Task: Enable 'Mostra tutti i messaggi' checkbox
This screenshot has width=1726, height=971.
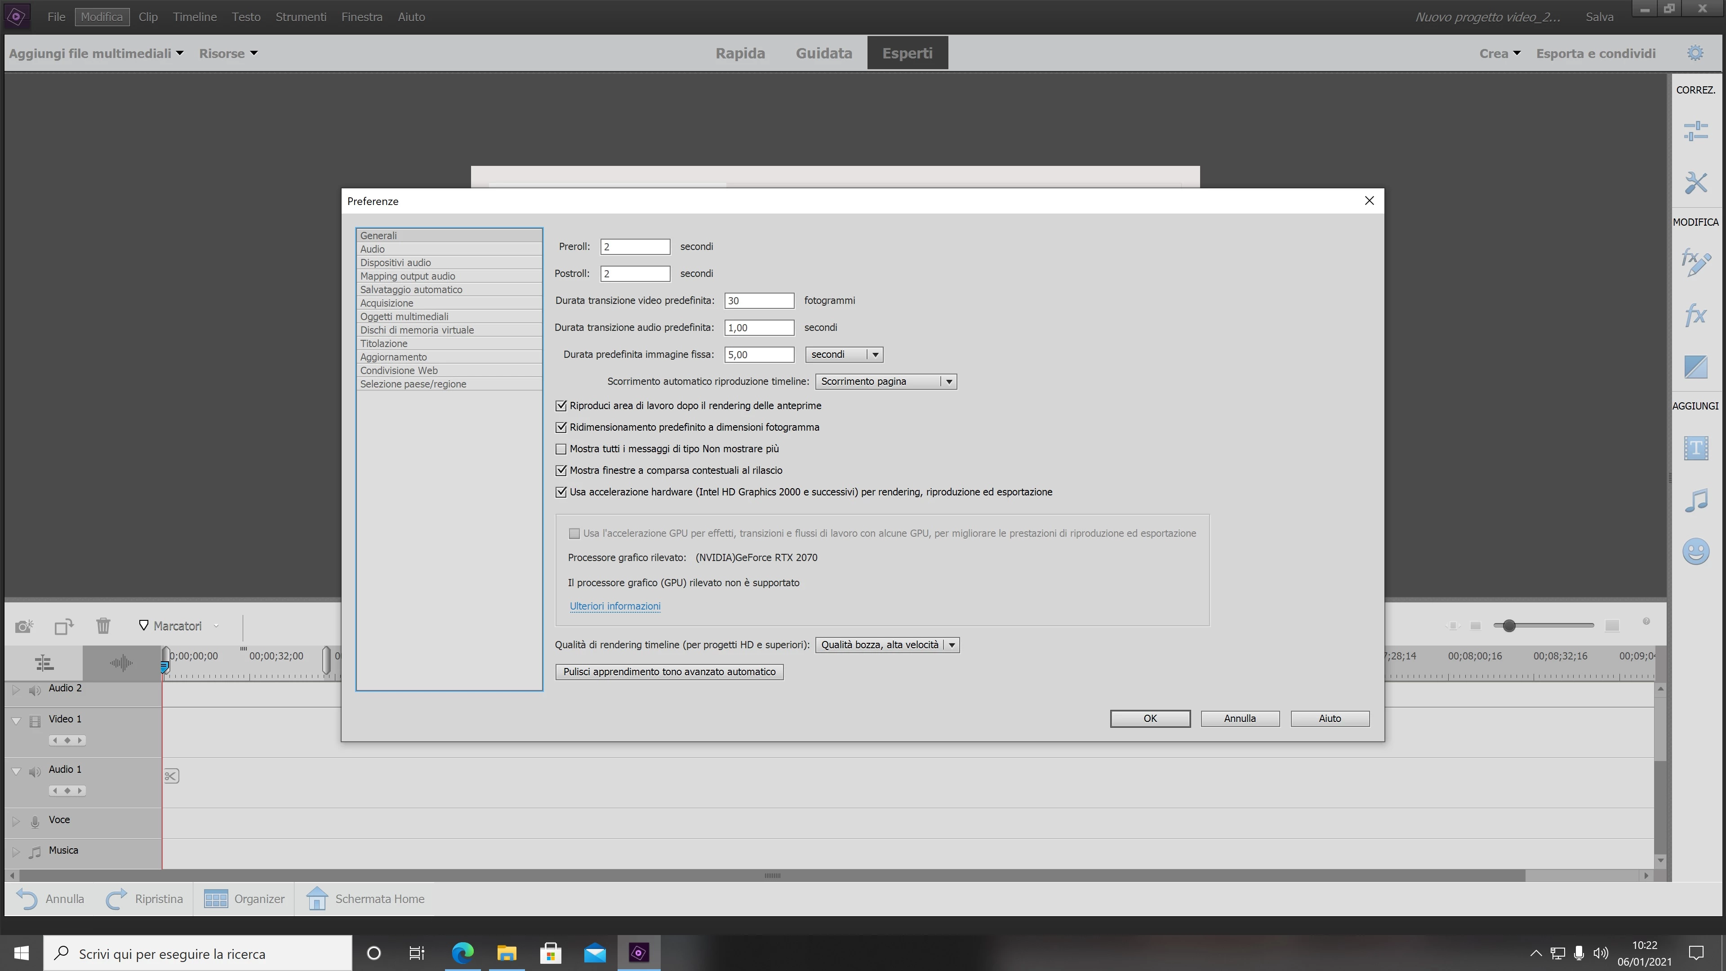Action: coord(561,449)
